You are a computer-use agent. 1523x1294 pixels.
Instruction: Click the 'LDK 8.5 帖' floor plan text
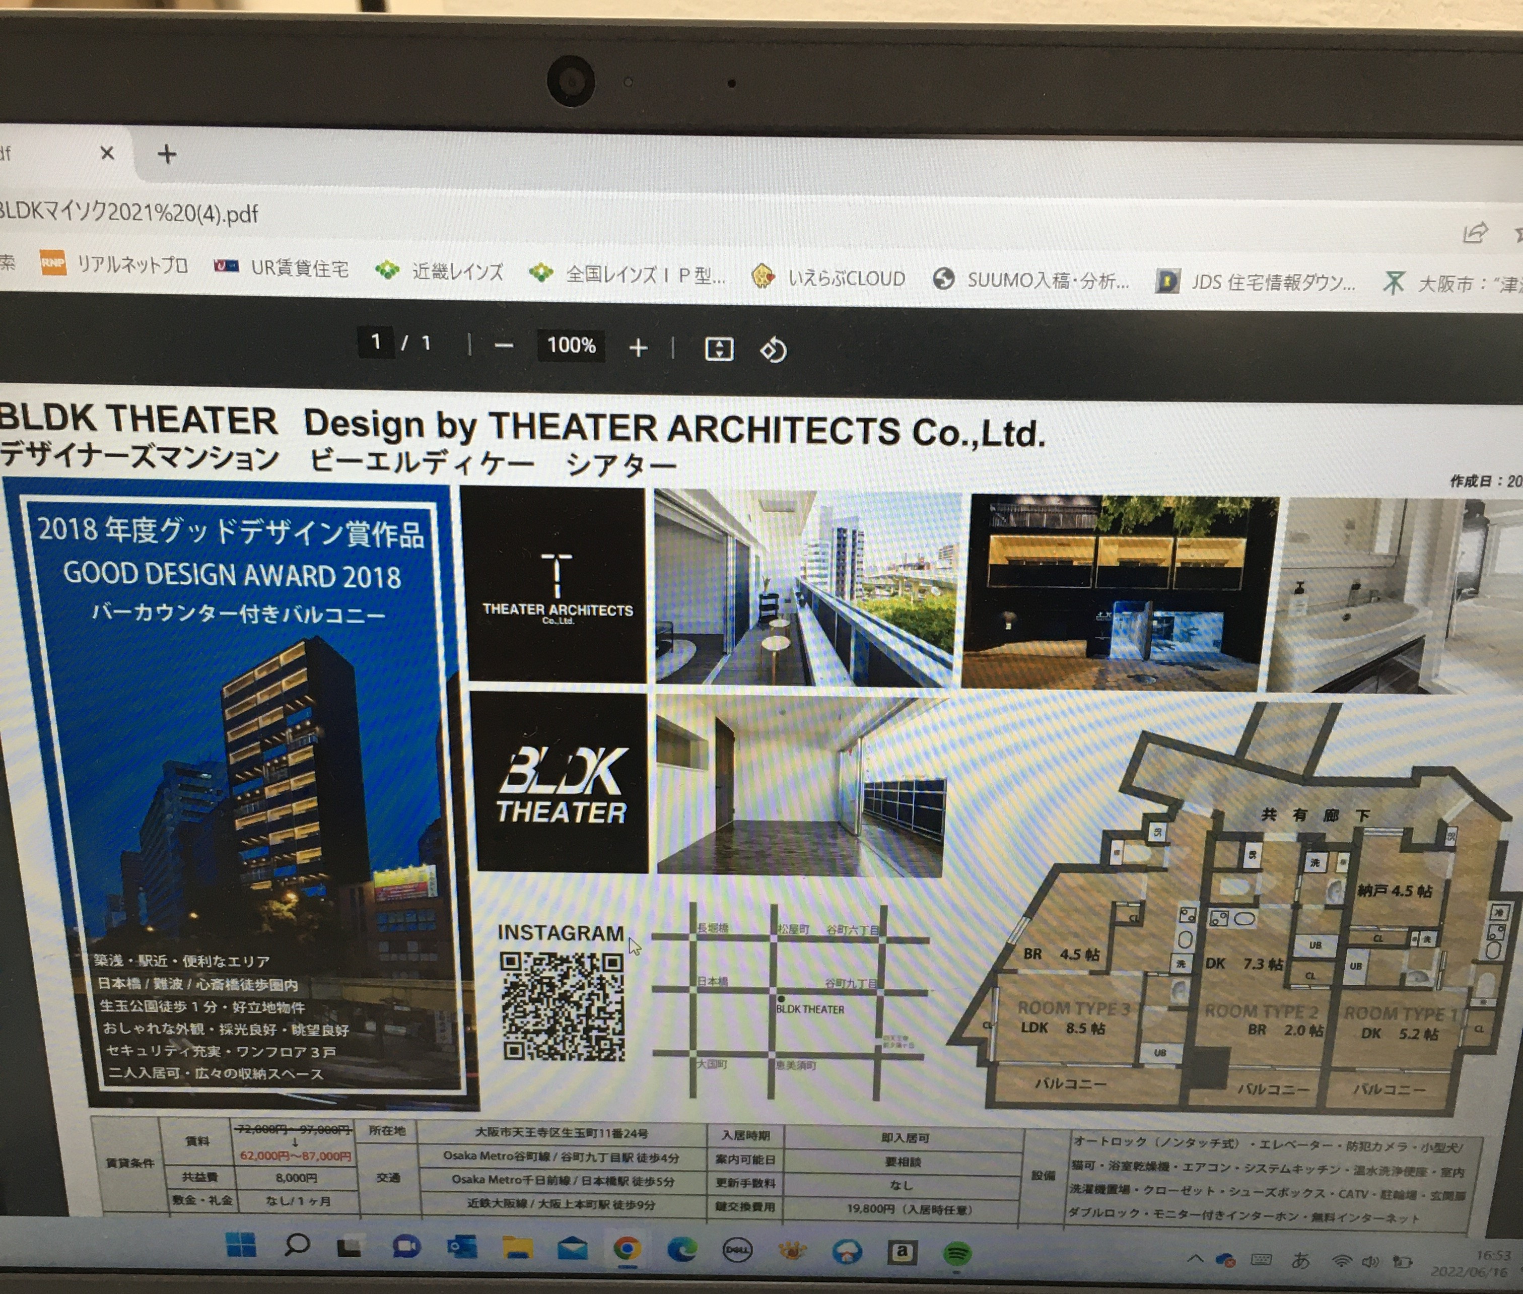(x=1063, y=1028)
